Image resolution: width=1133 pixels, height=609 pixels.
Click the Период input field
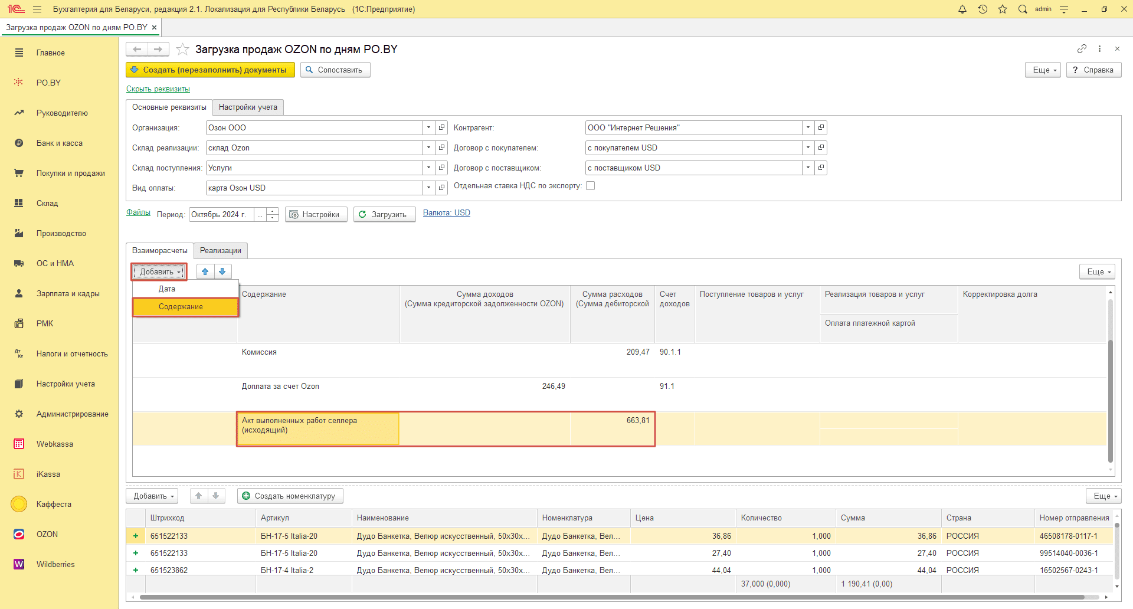point(221,214)
